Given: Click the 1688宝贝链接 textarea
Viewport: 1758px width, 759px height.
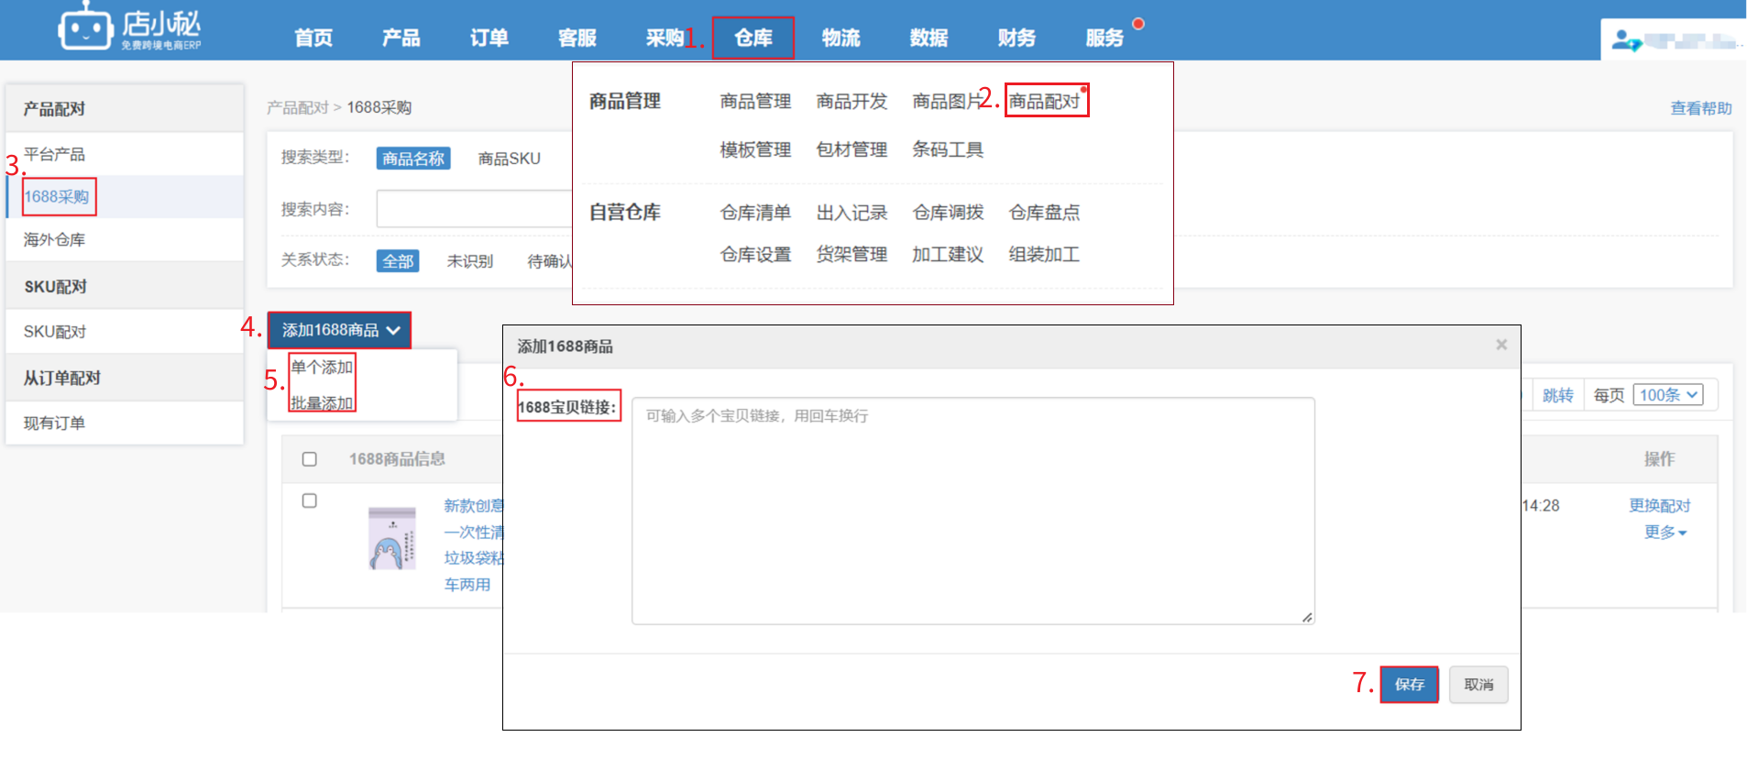Looking at the screenshot, I should (973, 511).
